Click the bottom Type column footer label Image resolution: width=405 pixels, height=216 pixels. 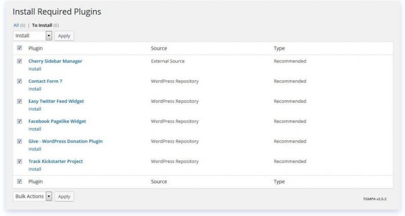coord(279,182)
